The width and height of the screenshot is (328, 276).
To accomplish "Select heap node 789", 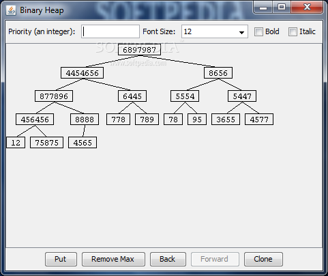I will tap(147, 120).
